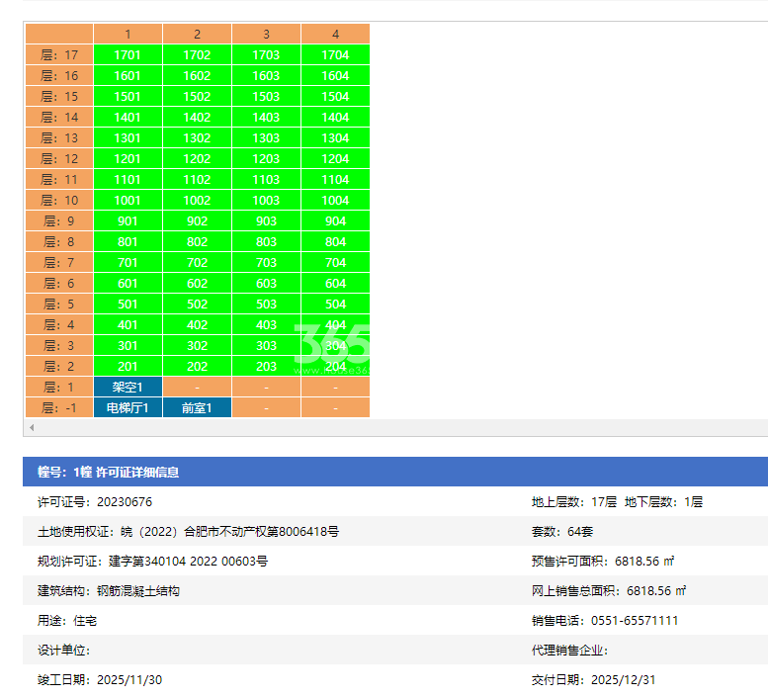768x698 pixels.
Task: Click 网上销售总面积 6818.56 value
Action: point(656,590)
